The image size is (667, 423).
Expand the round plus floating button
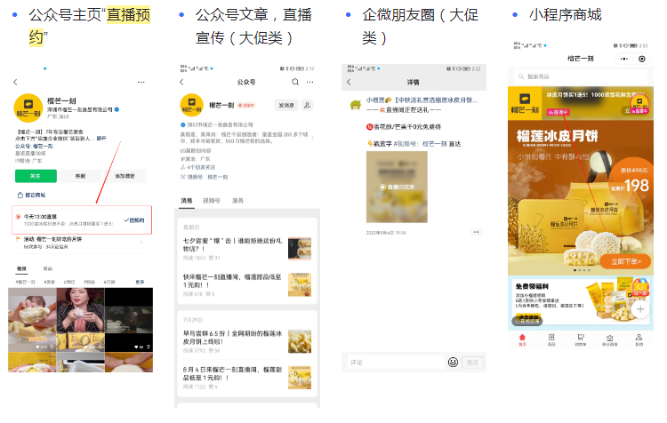coord(640,311)
